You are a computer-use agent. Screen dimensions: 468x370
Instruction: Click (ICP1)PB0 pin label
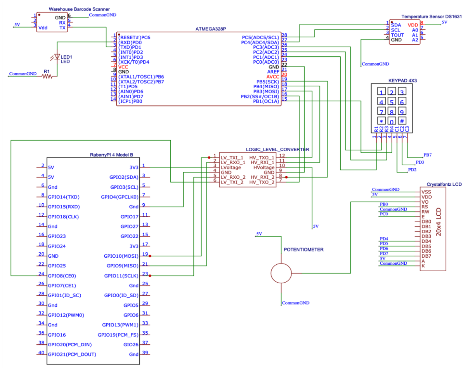click(130, 101)
